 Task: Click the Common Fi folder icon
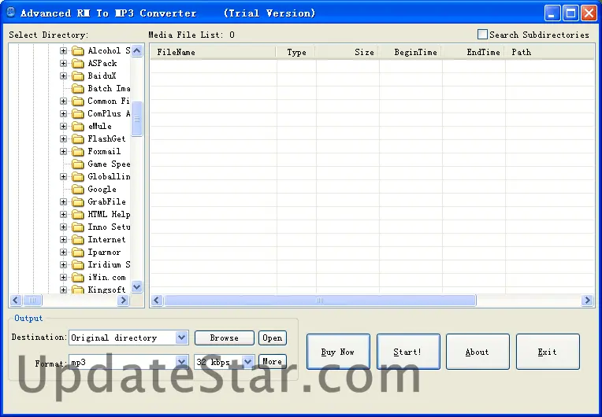click(x=78, y=101)
